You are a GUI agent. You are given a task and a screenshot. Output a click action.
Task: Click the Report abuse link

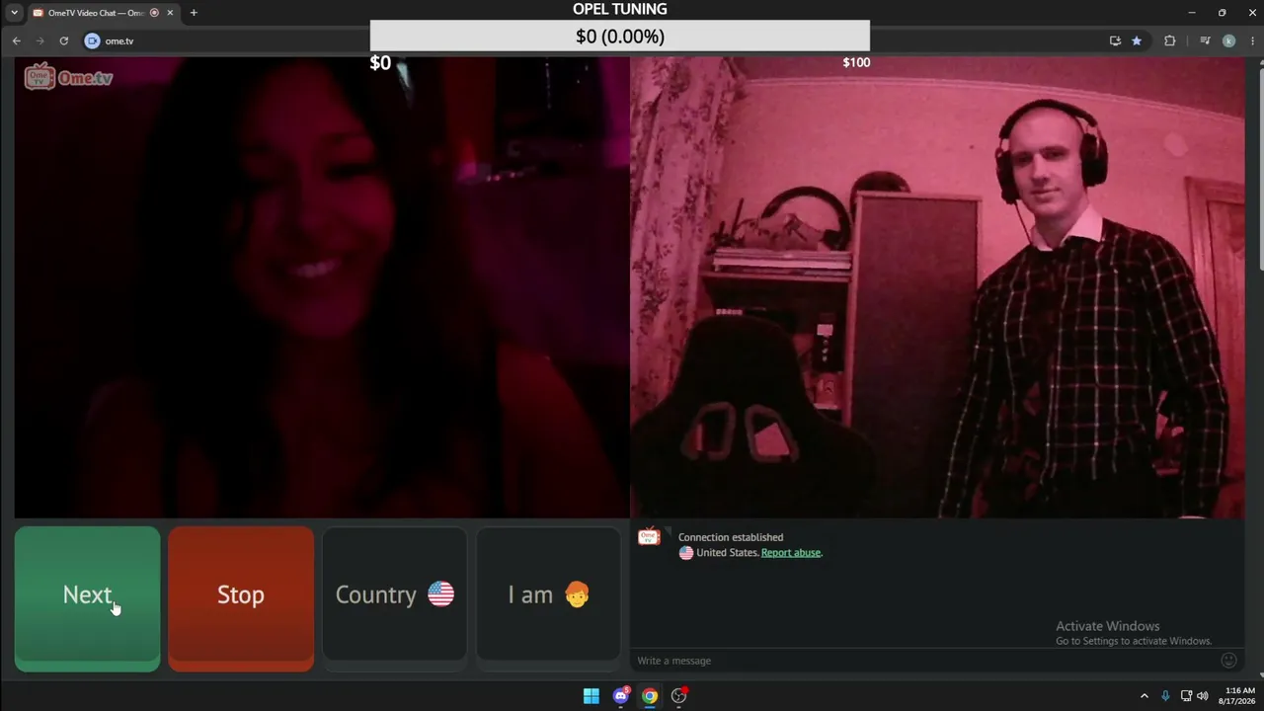791,553
